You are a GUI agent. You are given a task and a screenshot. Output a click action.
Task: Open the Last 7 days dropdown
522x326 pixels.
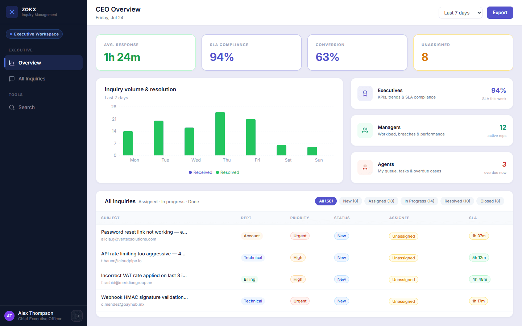pos(460,13)
